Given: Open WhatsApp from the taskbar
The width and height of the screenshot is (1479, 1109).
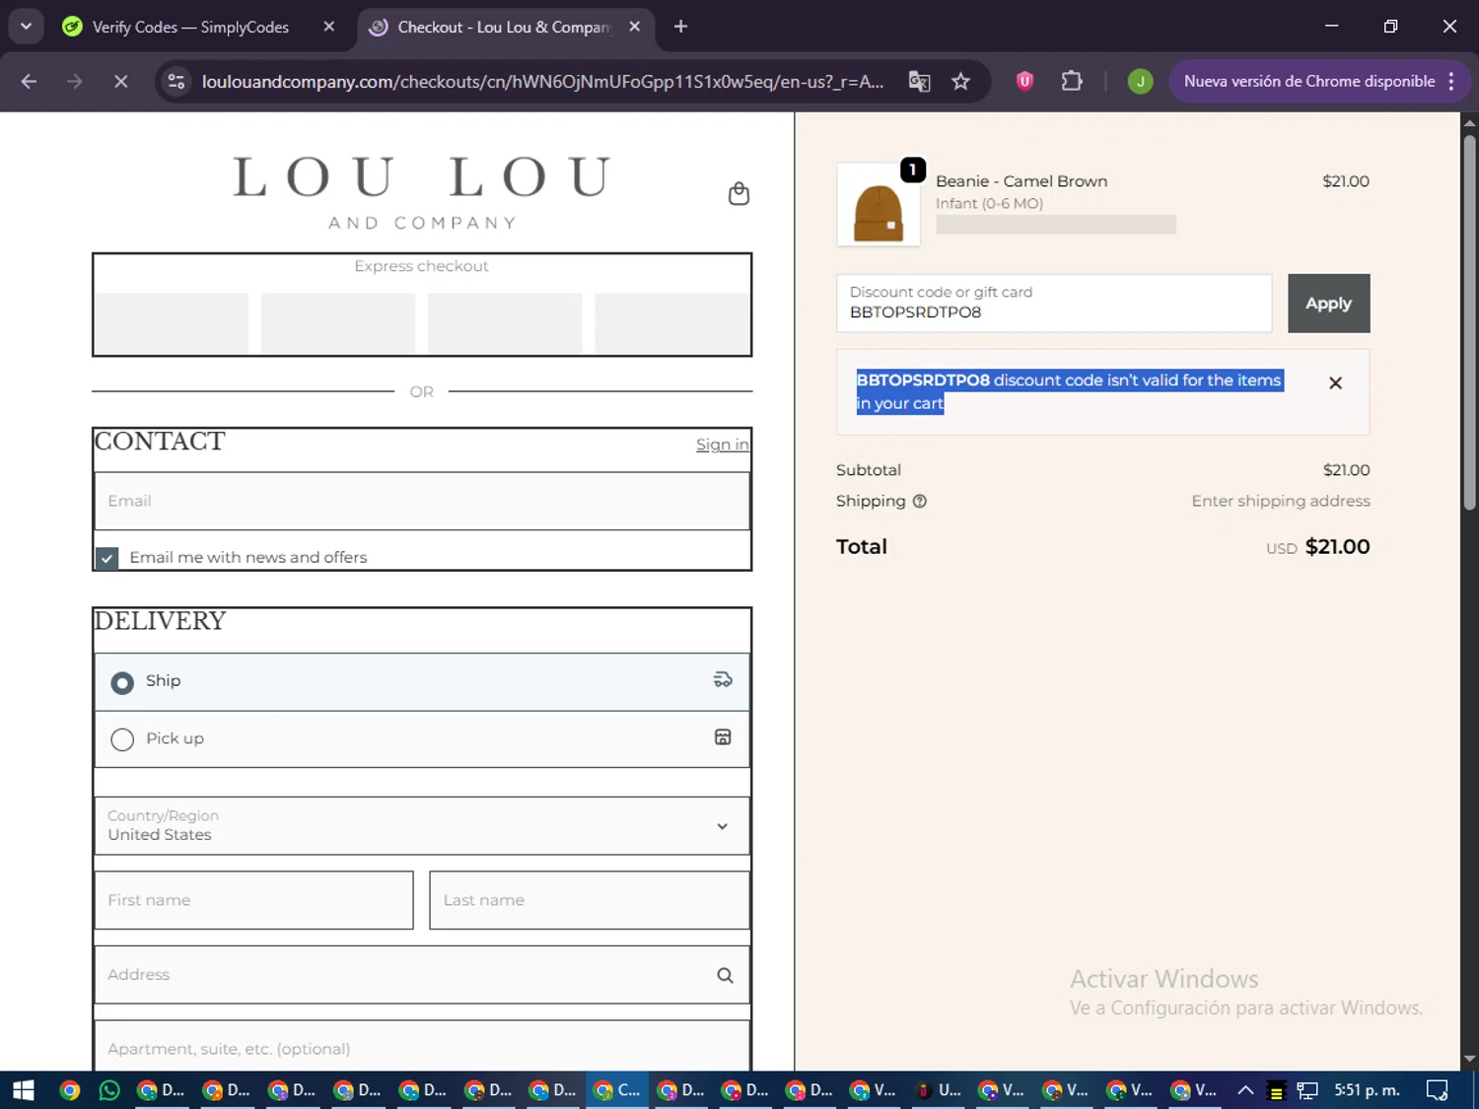Looking at the screenshot, I should pyautogui.click(x=109, y=1090).
